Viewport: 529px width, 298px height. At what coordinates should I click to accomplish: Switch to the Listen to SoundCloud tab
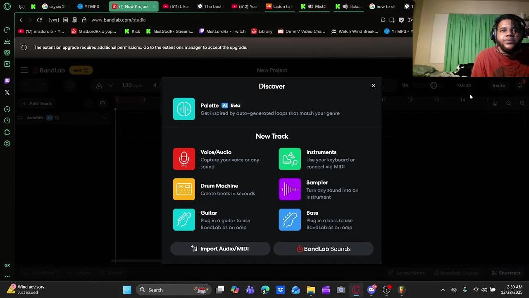click(280, 7)
